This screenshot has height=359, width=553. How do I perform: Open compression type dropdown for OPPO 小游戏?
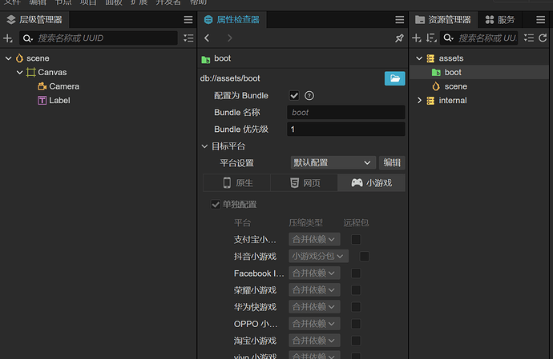coord(314,324)
